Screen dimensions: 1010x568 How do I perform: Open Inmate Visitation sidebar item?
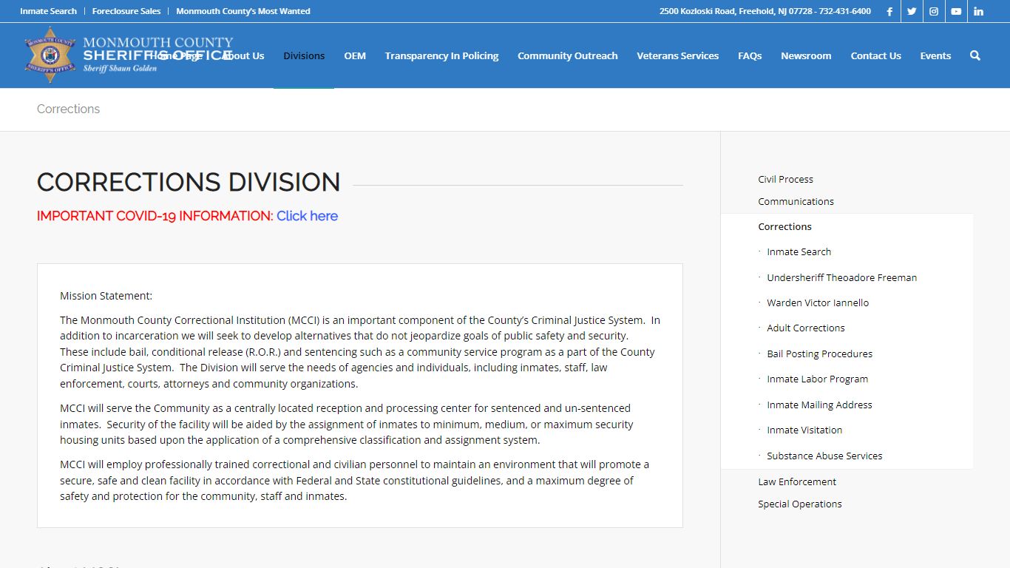pyautogui.click(x=804, y=430)
